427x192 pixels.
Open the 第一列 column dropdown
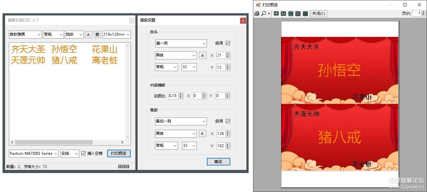(x=181, y=43)
